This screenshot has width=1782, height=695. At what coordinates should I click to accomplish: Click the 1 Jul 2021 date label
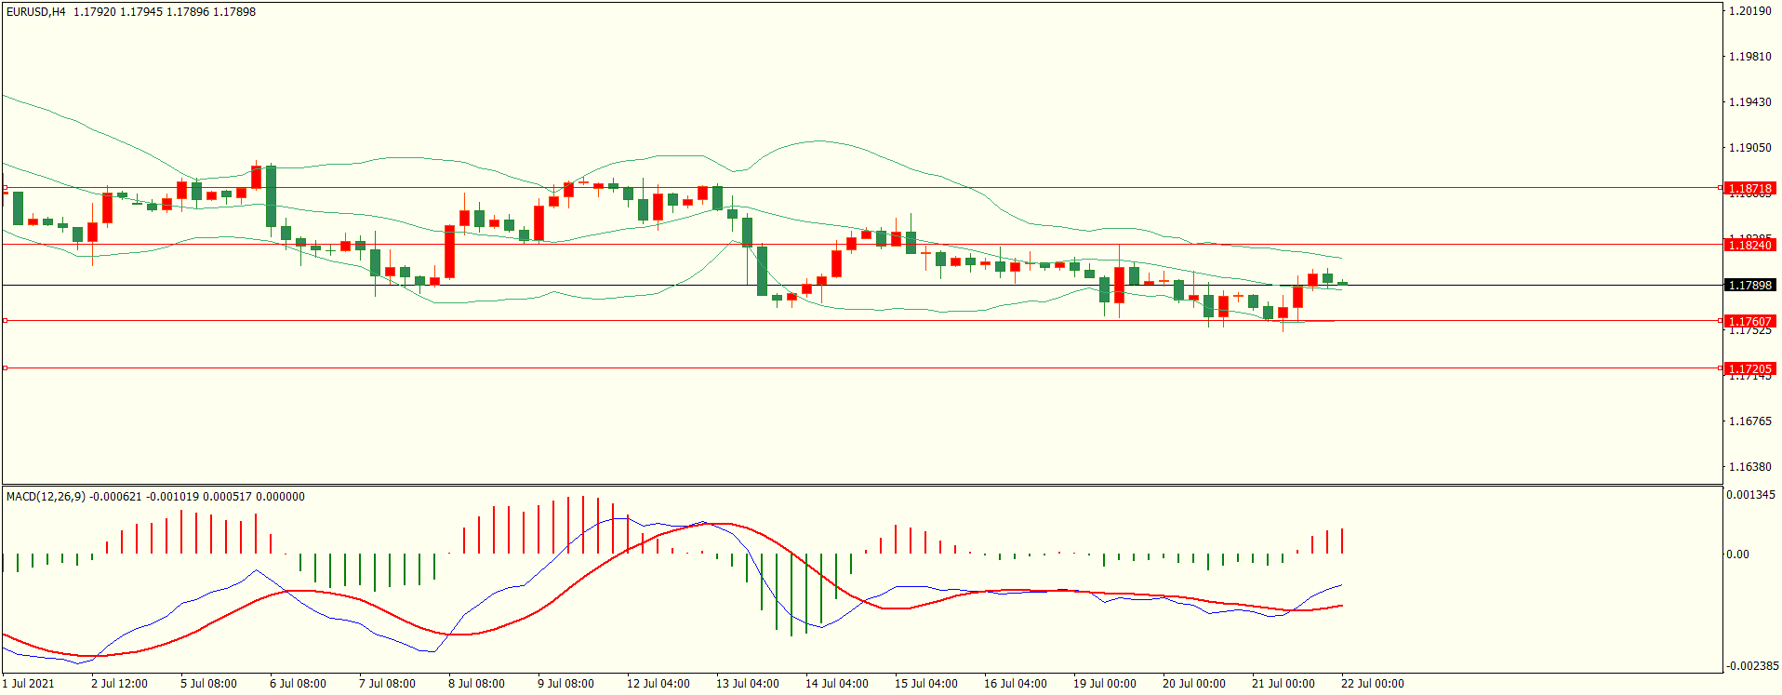pos(28,684)
